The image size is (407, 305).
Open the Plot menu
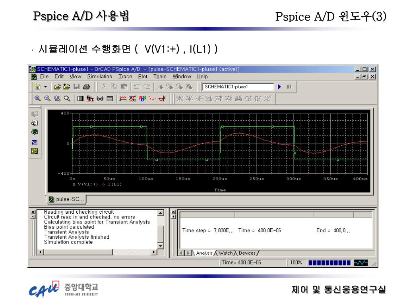143,77
